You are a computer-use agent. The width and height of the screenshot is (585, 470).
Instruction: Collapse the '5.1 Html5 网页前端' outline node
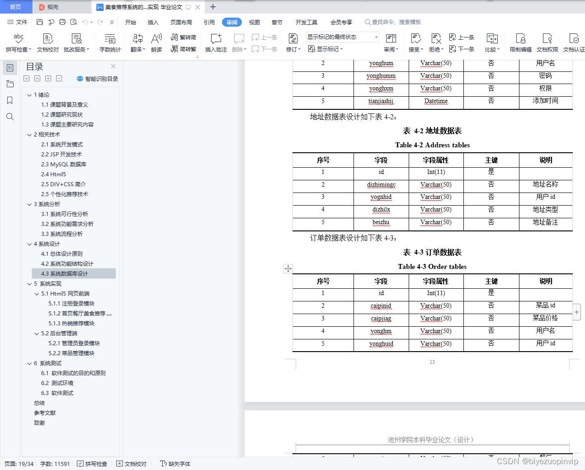click(37, 294)
